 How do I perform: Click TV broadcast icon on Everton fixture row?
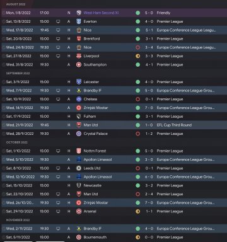coord(58,21)
